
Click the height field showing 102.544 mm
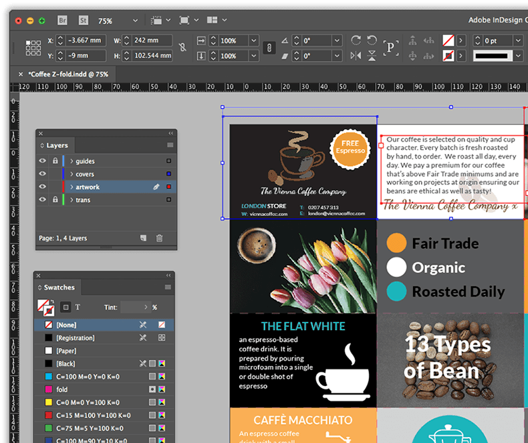pyautogui.click(x=152, y=56)
